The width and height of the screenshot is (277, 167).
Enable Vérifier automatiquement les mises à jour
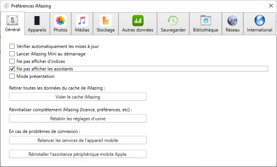(x=12, y=46)
